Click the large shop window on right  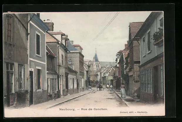pyautogui.click(x=146, y=81)
